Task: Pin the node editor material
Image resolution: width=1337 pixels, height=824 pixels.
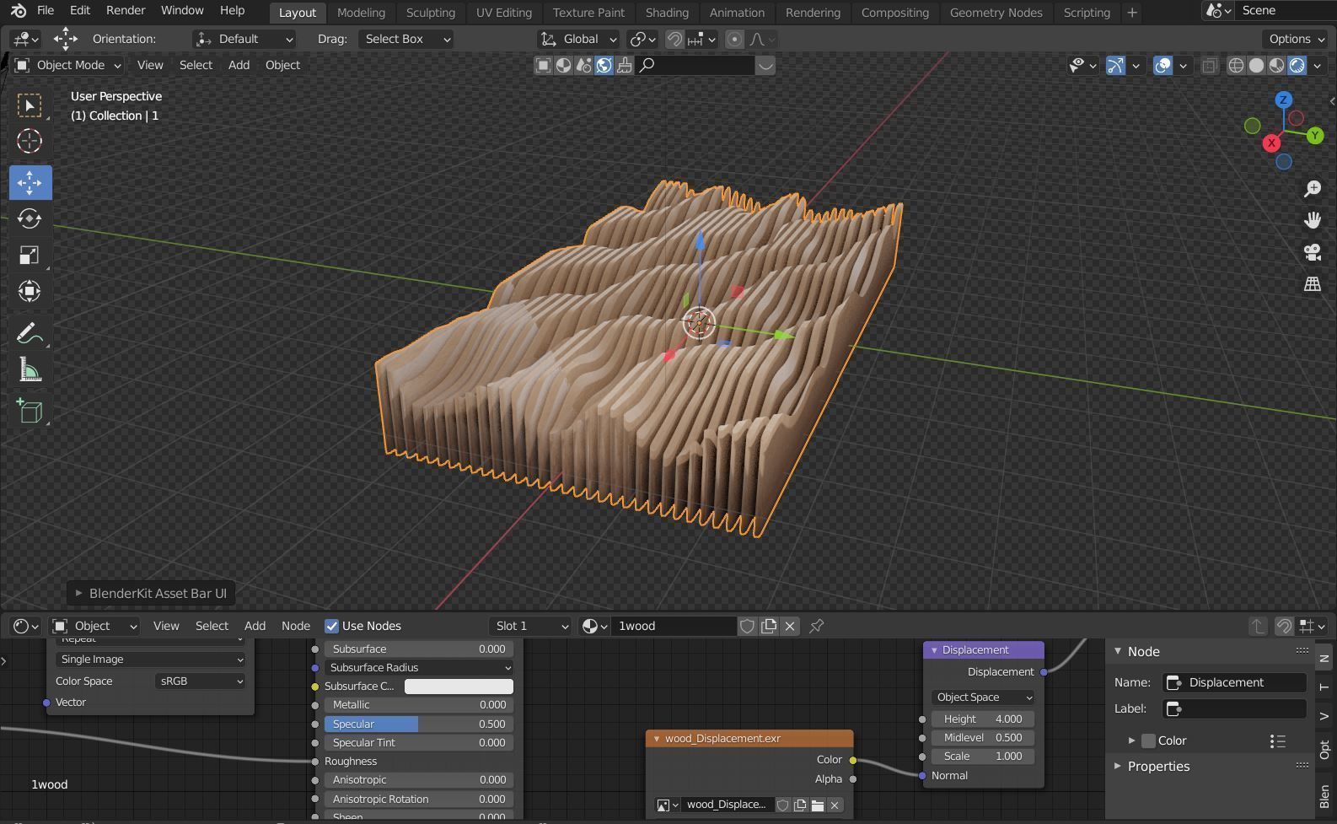Action: point(816,626)
